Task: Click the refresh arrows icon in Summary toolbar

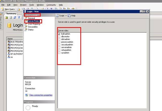Action: [15, 18]
